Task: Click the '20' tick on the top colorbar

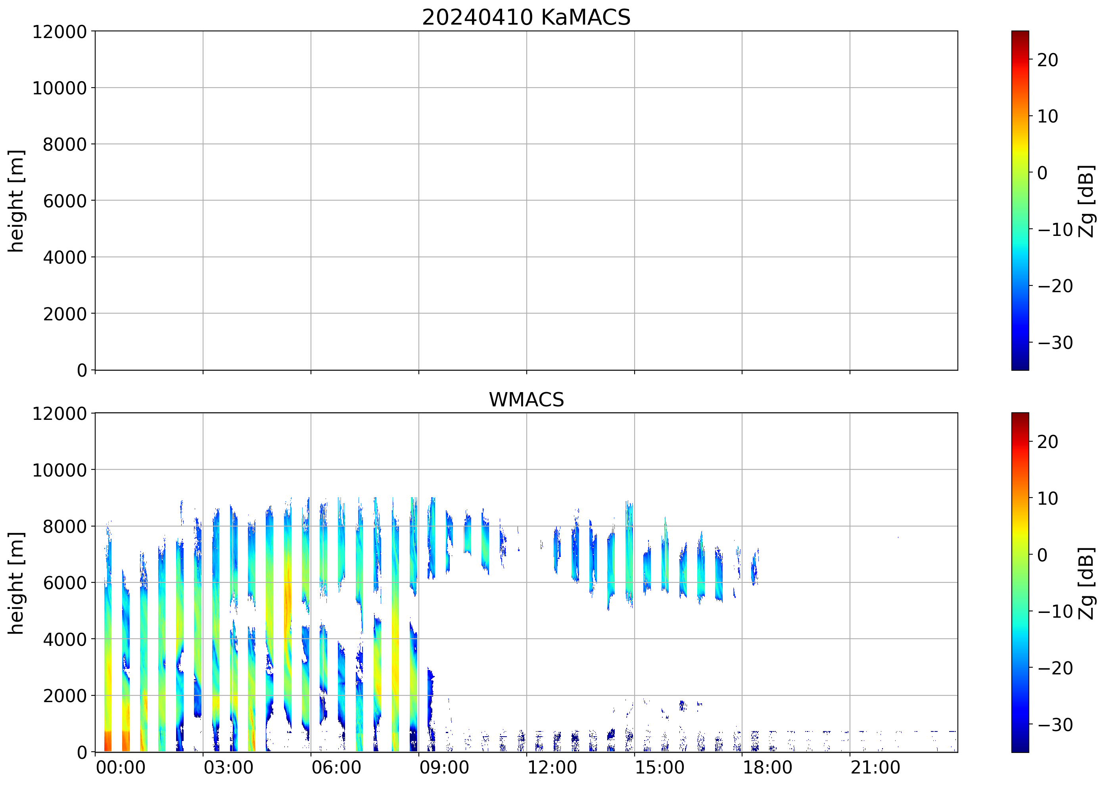Action: pos(1047,60)
